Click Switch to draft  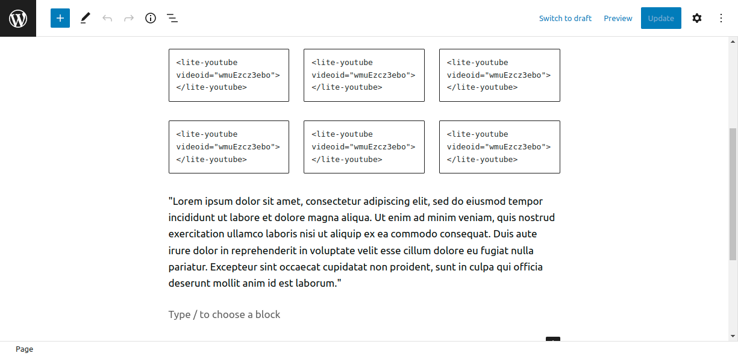click(565, 18)
